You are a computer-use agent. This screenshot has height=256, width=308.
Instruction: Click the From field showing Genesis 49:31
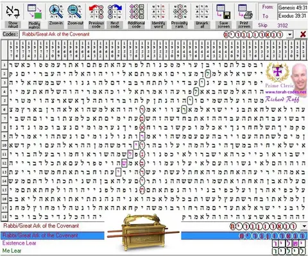293,8
